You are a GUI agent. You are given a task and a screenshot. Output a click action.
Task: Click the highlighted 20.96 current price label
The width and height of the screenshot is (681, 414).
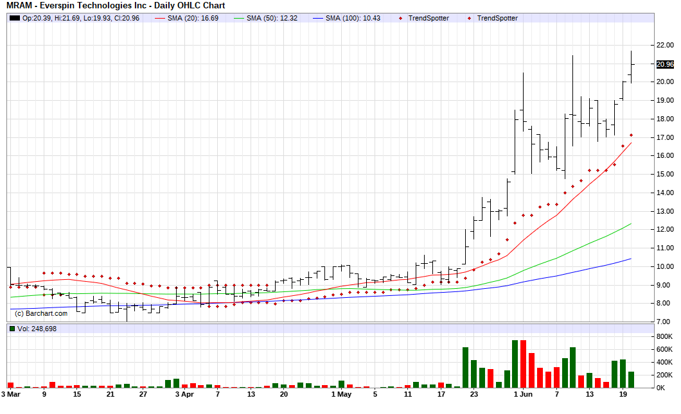pyautogui.click(x=665, y=64)
